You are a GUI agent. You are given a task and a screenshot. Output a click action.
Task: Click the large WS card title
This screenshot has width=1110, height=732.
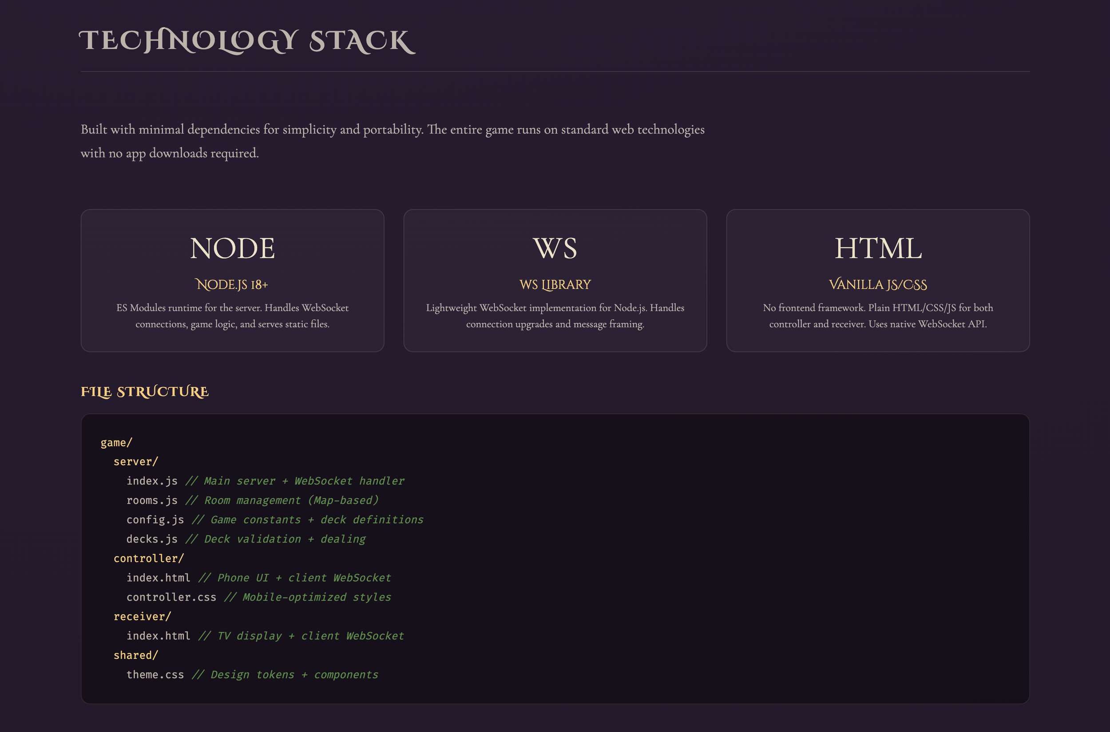point(555,248)
